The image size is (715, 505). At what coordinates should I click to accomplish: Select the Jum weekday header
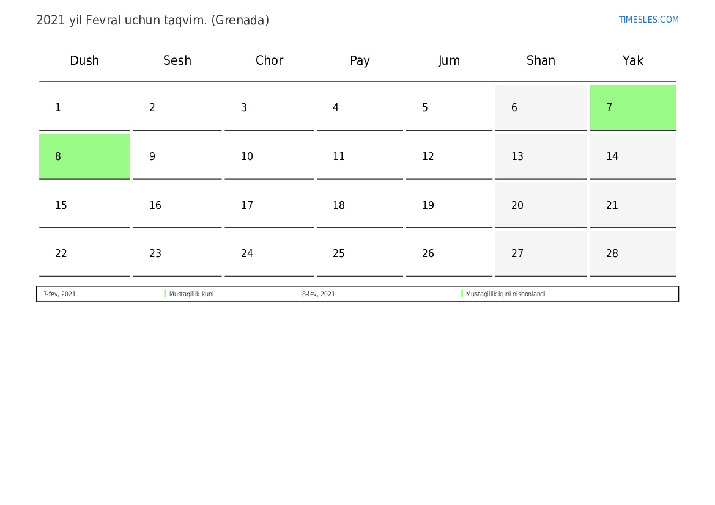coord(449,60)
